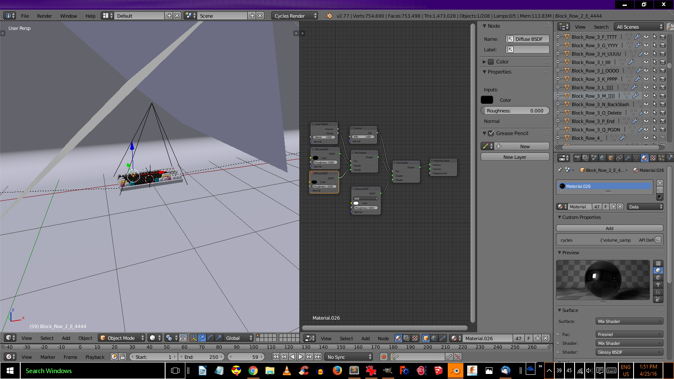674x379 pixels.
Task: Open the File menu
Action: (25, 16)
